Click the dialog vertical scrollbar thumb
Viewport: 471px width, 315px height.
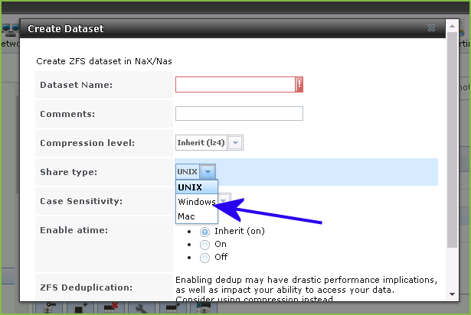point(452,139)
